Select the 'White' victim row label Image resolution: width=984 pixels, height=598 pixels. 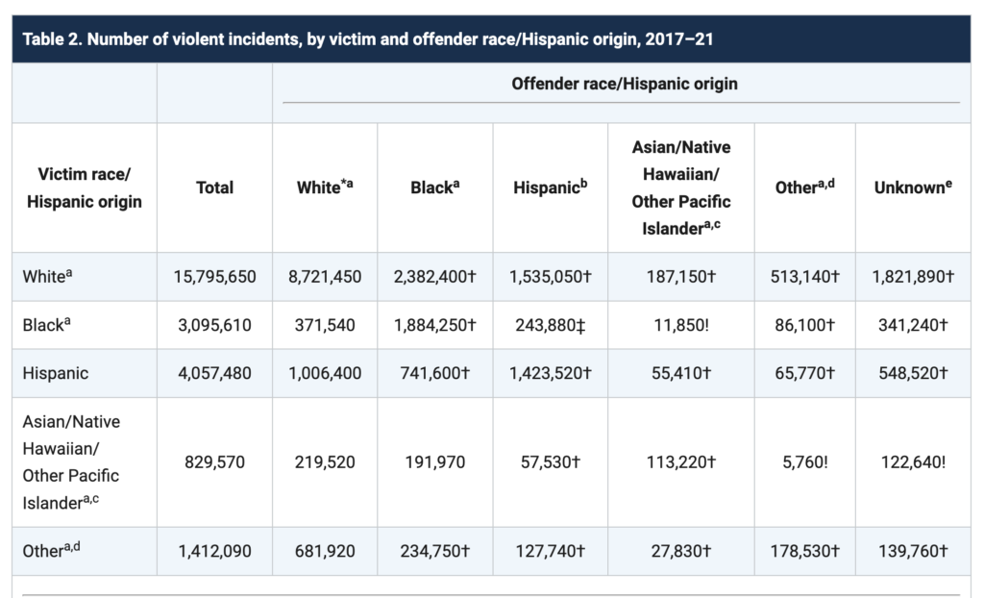[x=47, y=276]
